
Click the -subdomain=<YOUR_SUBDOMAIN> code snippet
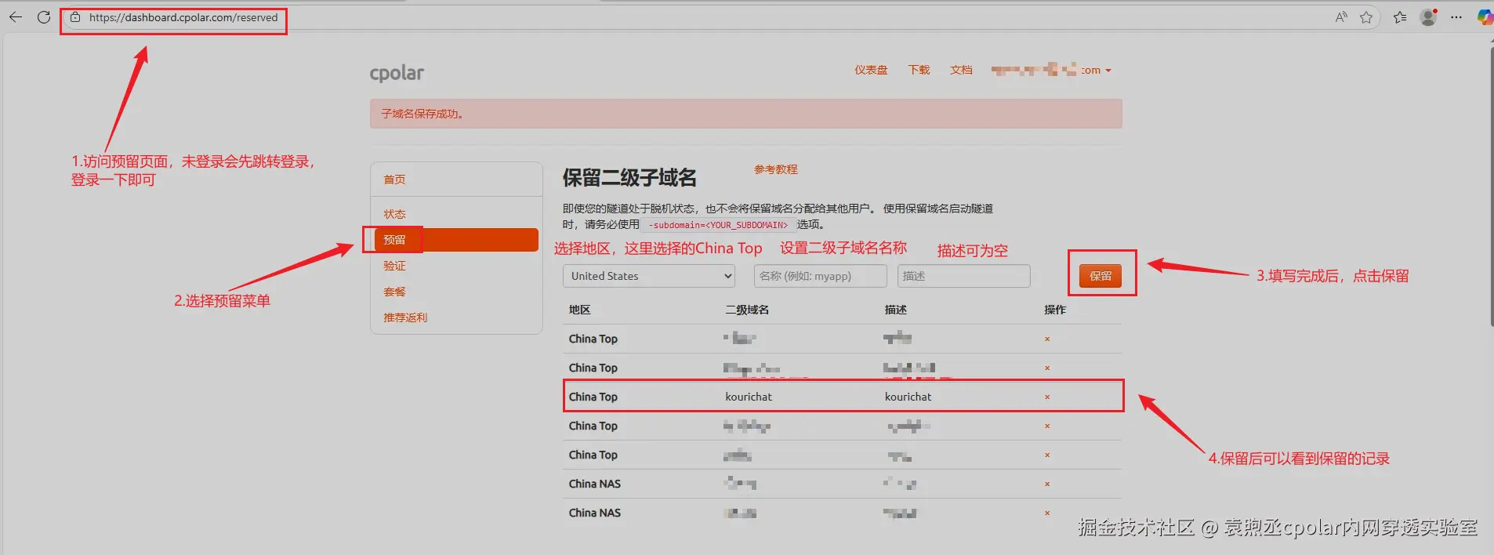coord(718,225)
